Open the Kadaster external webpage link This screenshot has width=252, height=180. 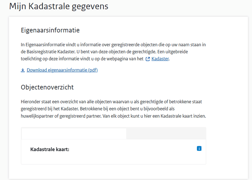point(160,59)
